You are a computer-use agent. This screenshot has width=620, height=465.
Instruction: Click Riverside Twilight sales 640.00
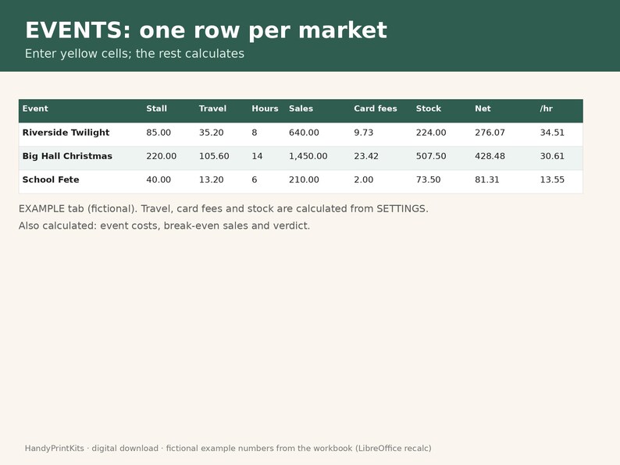click(x=304, y=133)
